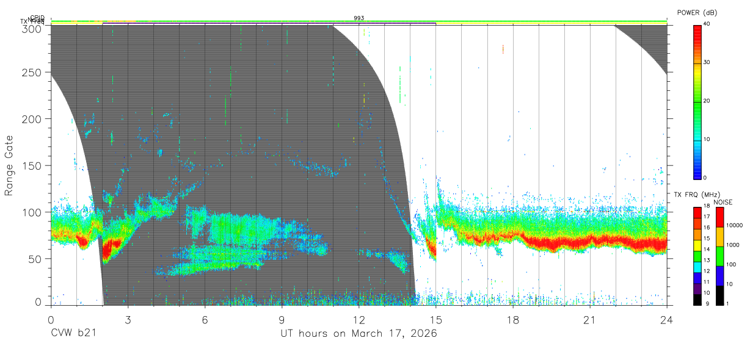This screenshot has width=750, height=346.
Task: Click the '21' UT hour tick label
Action: tap(590, 320)
